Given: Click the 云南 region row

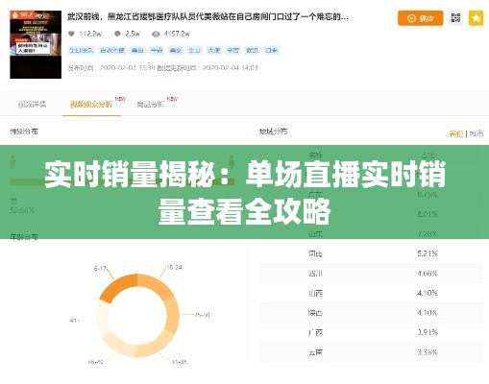Looking at the screenshot, I should coord(372,352).
